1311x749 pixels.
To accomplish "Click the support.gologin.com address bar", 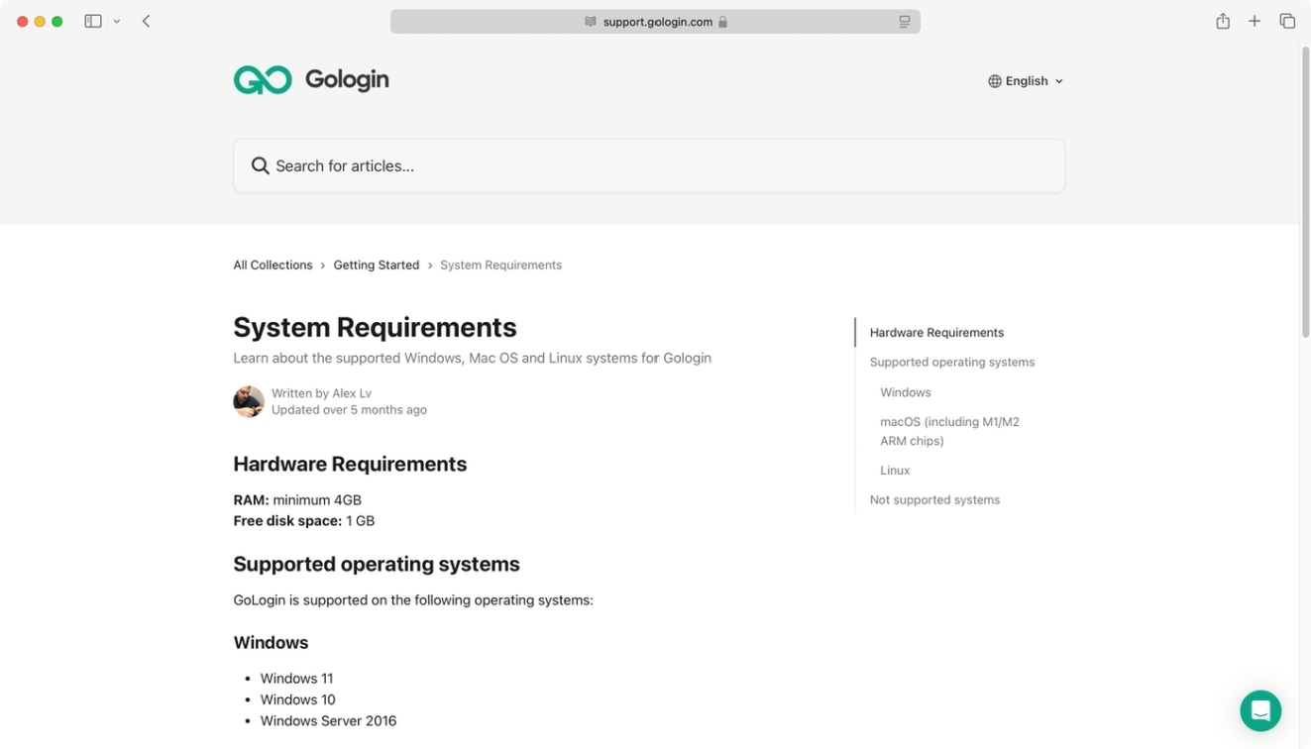I will (x=655, y=22).
